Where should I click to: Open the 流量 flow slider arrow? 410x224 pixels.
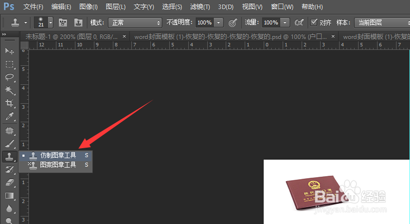pyautogui.click(x=285, y=23)
